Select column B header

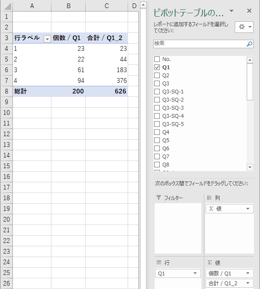pos(68,6)
